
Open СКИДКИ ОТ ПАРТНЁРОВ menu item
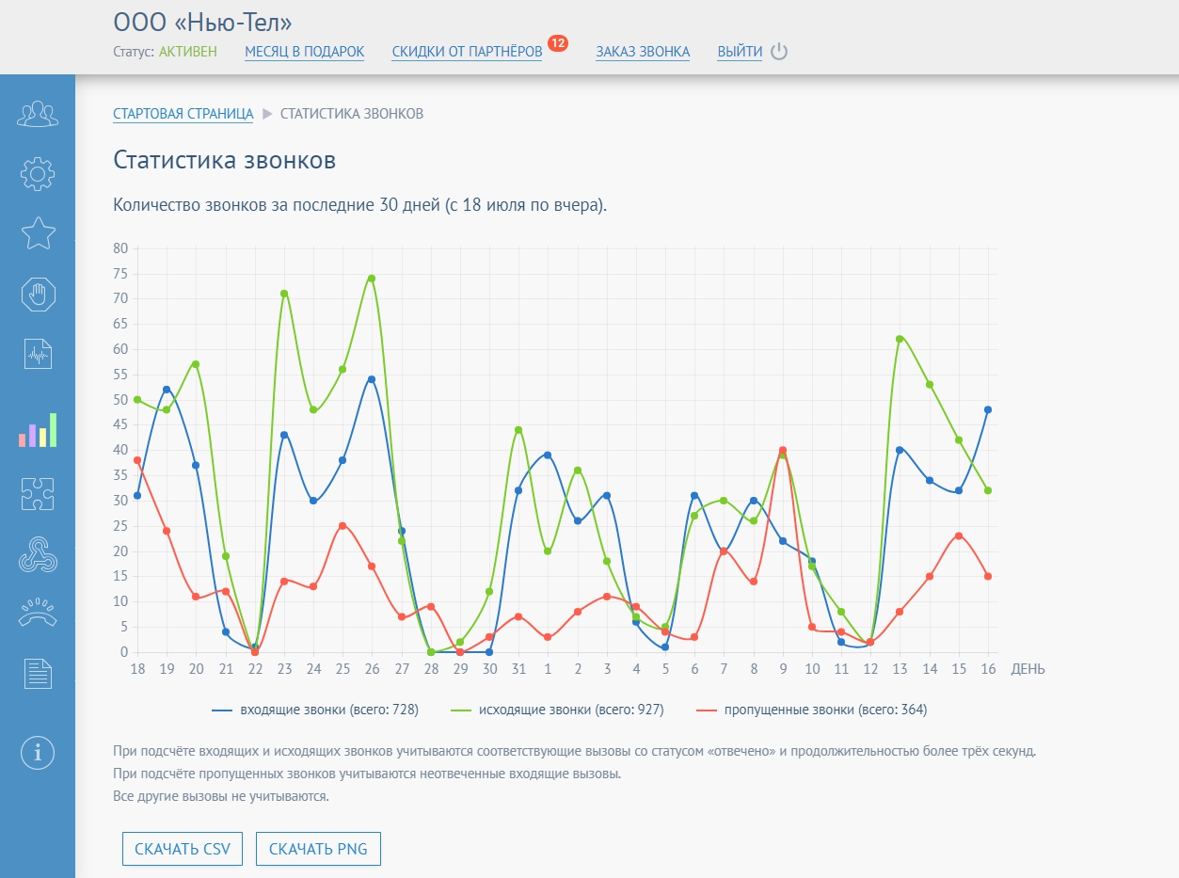click(x=467, y=52)
